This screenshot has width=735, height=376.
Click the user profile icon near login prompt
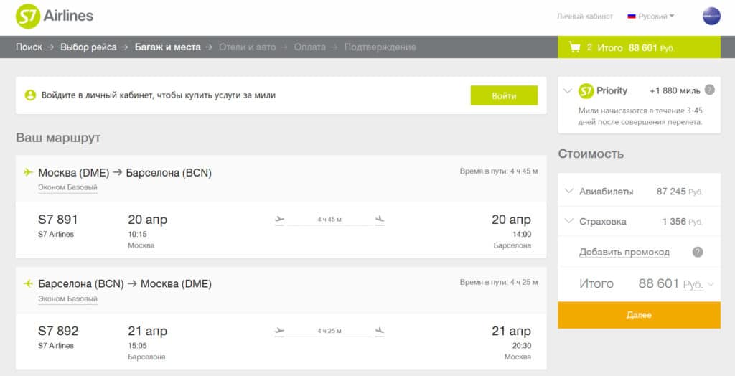coord(30,95)
